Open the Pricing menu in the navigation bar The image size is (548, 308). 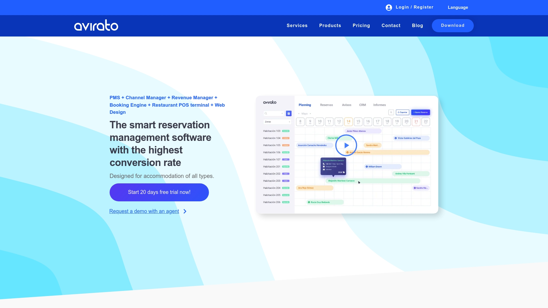(x=361, y=25)
